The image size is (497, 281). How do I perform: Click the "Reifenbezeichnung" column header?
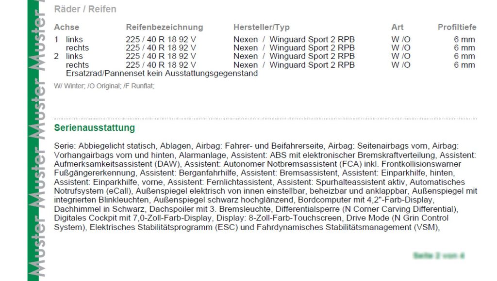pyautogui.click(x=164, y=27)
